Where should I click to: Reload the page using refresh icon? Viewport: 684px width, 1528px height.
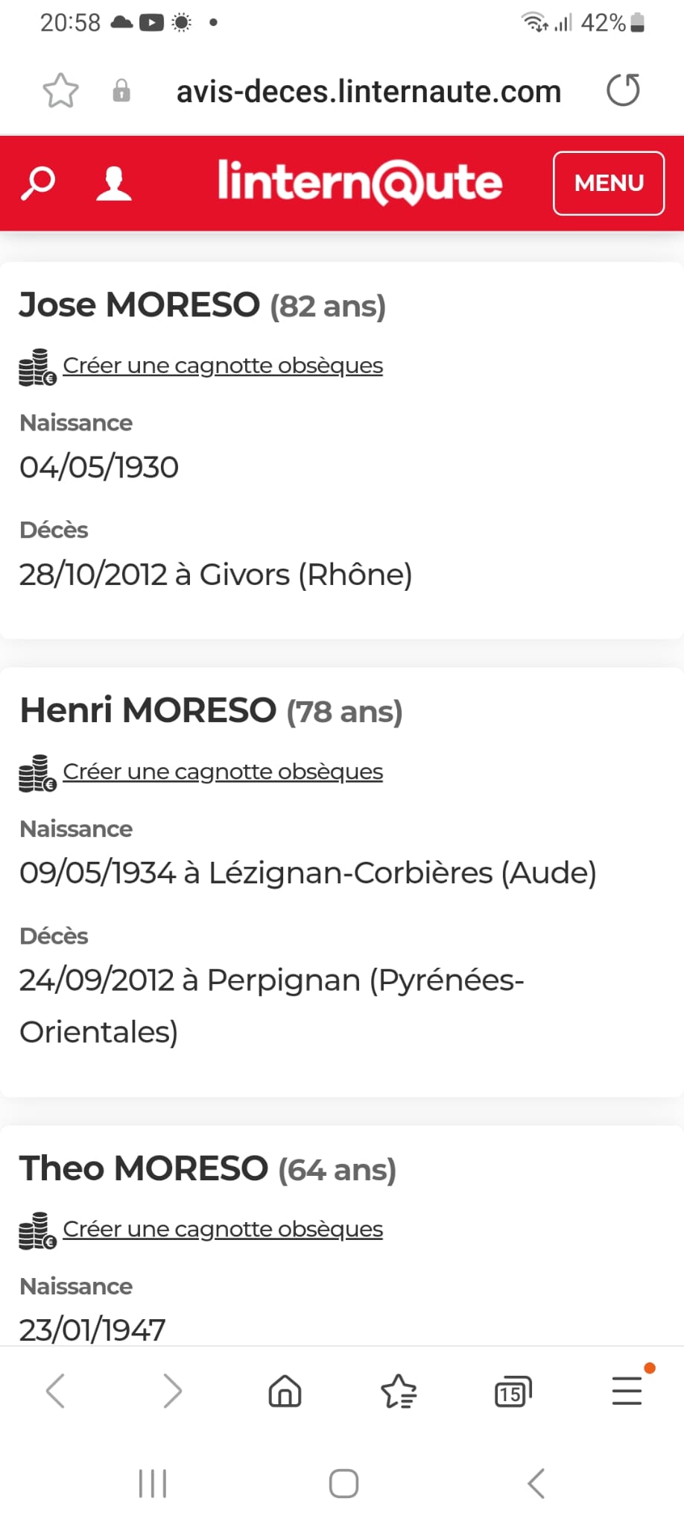click(x=623, y=91)
